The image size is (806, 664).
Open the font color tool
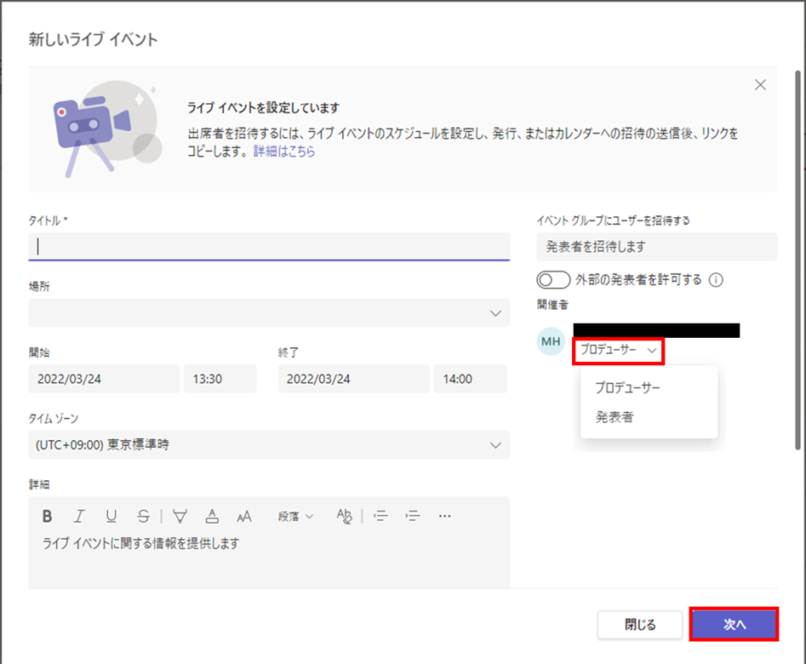(213, 516)
